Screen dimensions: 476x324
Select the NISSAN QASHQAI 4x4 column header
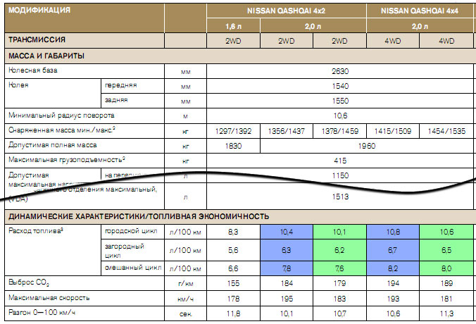click(x=420, y=11)
